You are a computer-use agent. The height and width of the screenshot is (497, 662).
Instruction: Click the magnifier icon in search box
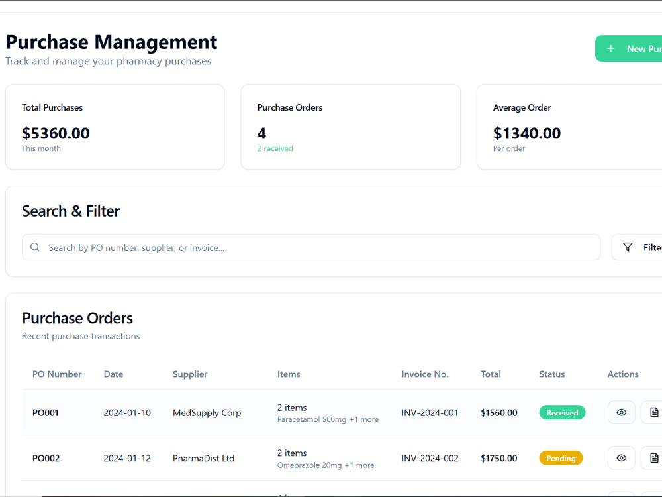point(35,247)
